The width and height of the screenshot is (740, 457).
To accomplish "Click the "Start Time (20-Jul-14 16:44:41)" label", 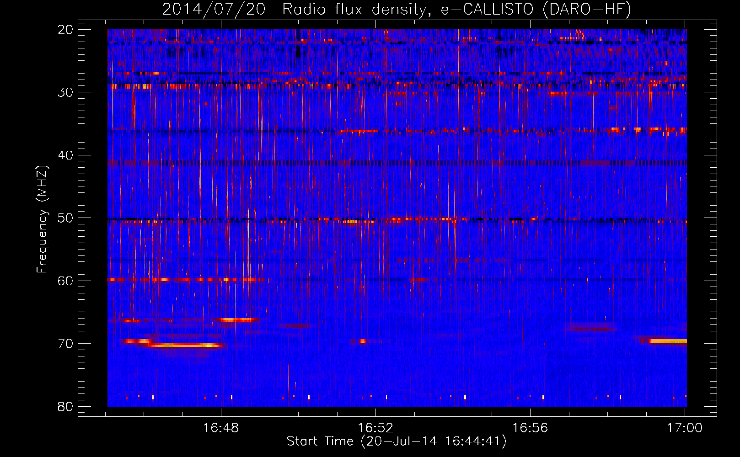I will point(397,441).
